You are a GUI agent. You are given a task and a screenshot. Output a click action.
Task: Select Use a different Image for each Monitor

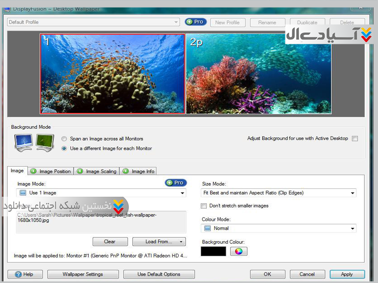point(64,149)
